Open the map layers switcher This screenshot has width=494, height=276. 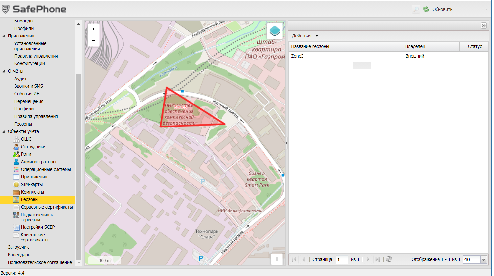275,31
